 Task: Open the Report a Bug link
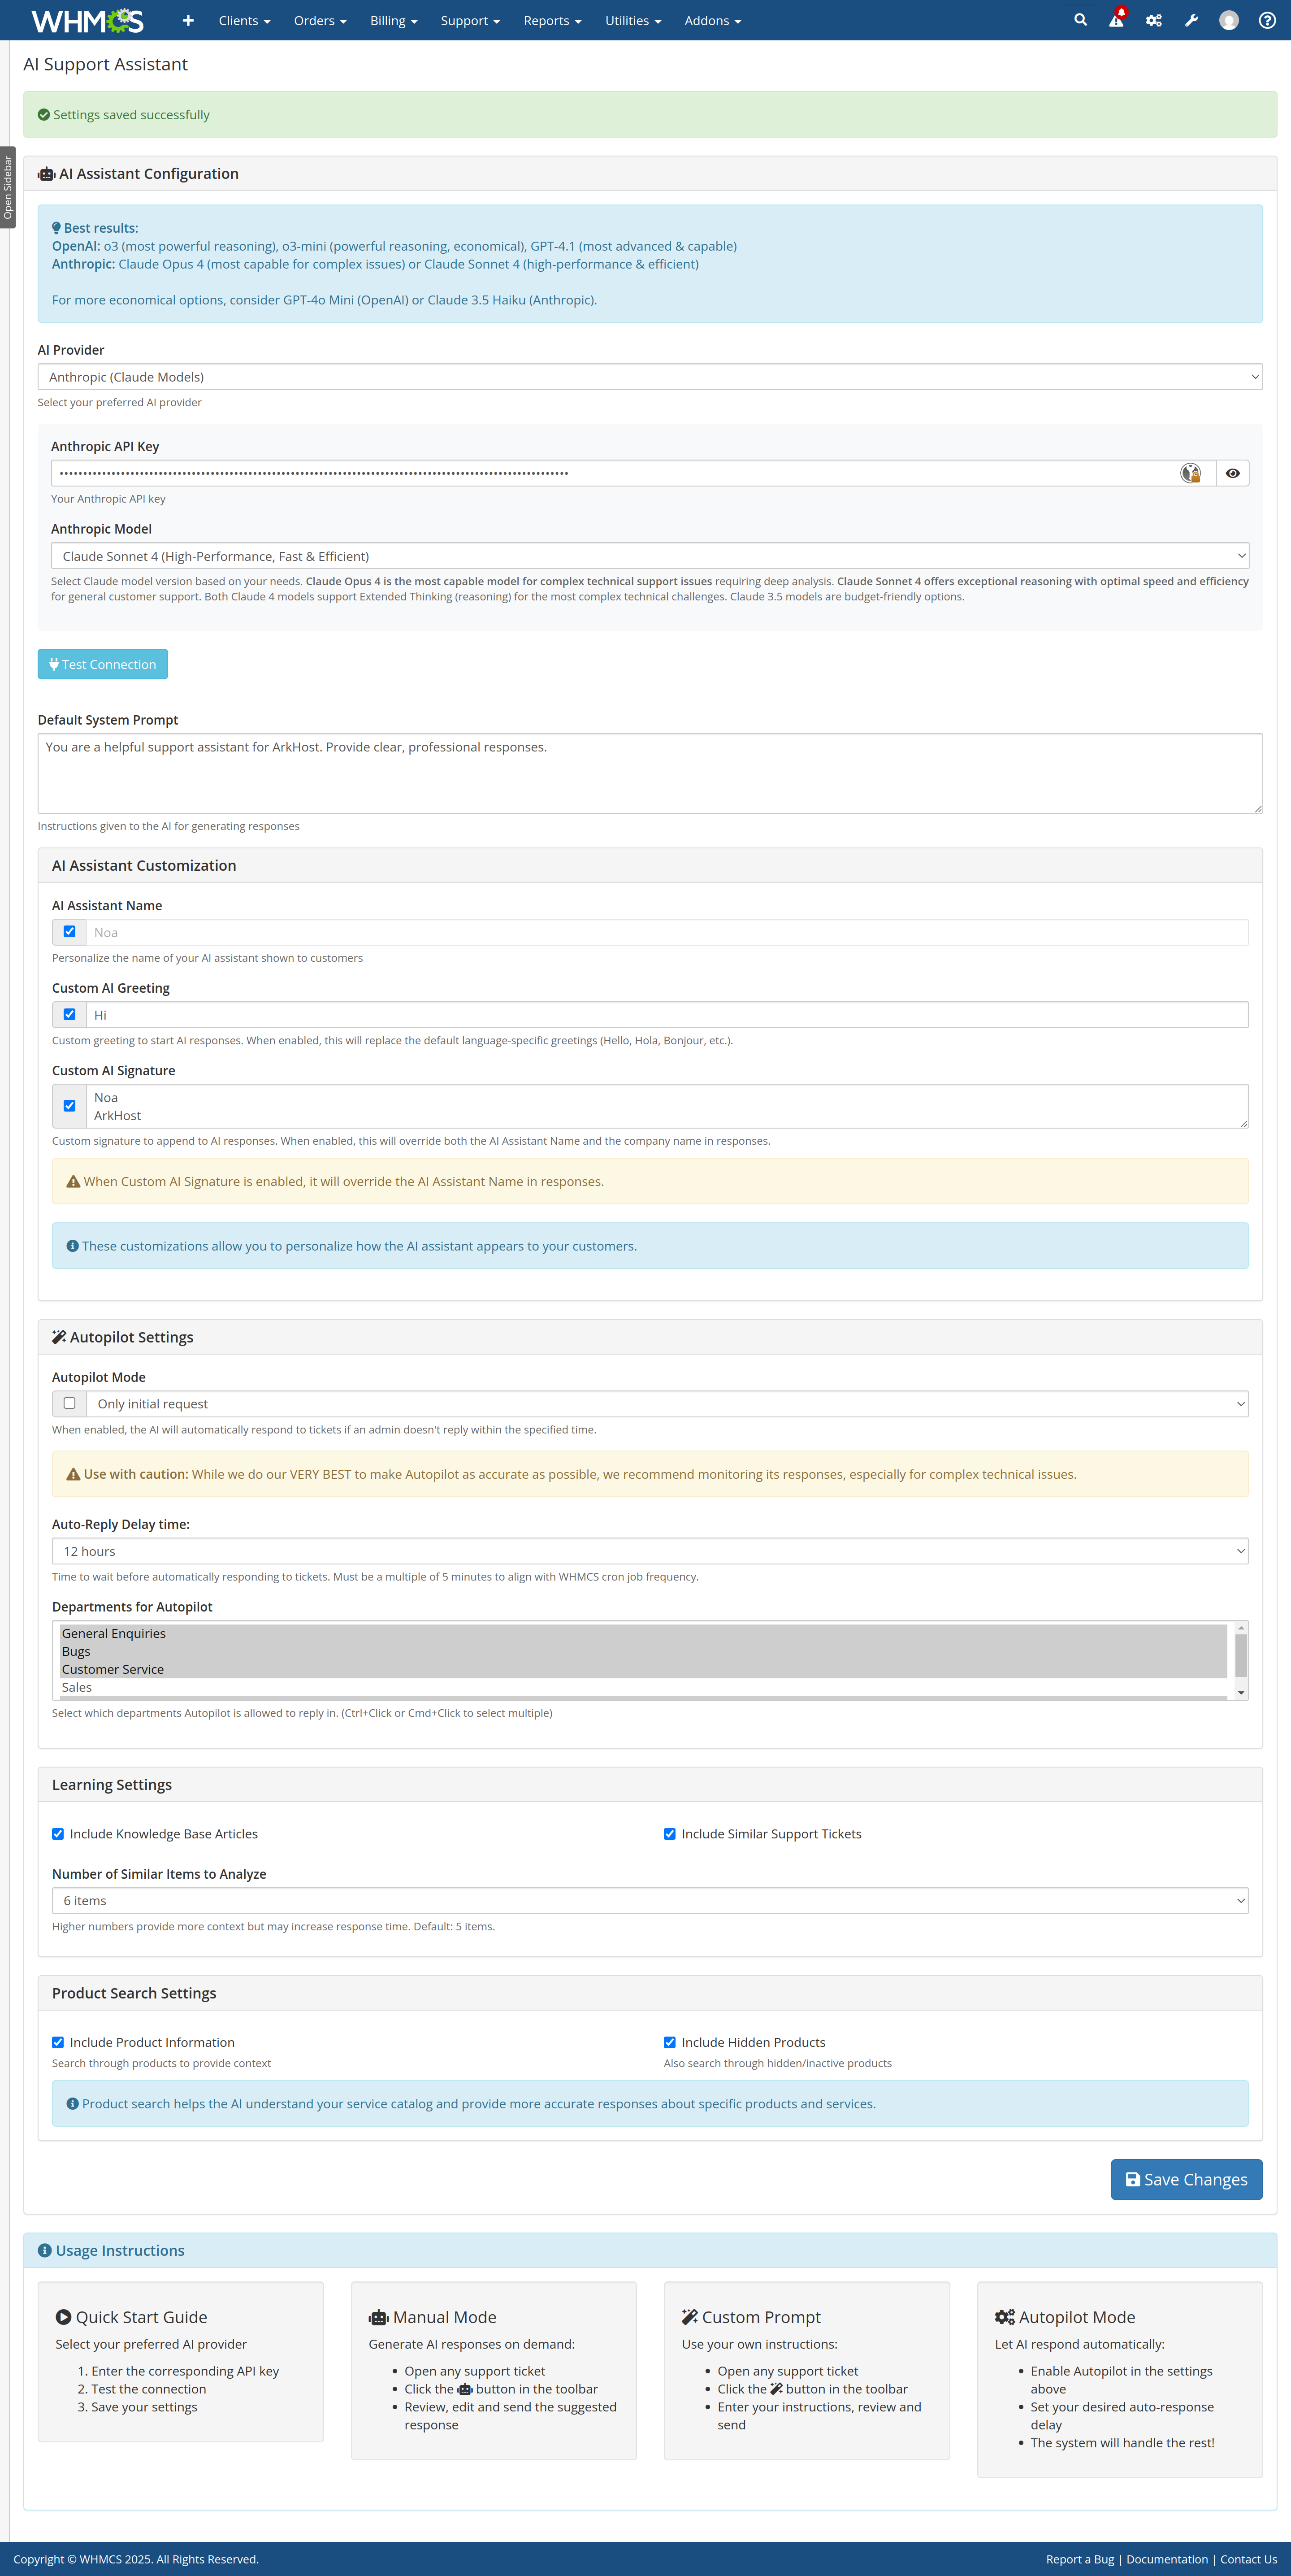tap(1080, 2559)
